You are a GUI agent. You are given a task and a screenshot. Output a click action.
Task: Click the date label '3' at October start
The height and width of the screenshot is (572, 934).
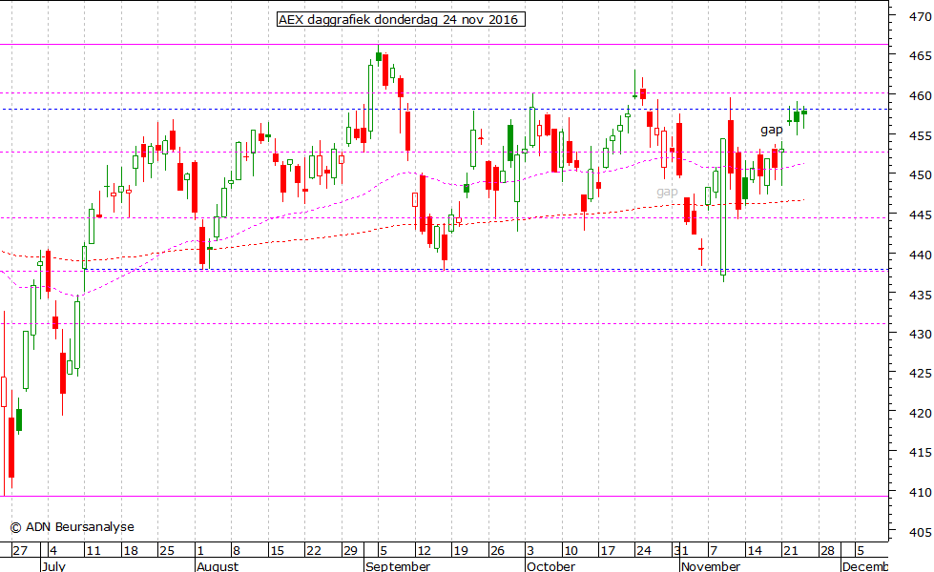(x=530, y=550)
